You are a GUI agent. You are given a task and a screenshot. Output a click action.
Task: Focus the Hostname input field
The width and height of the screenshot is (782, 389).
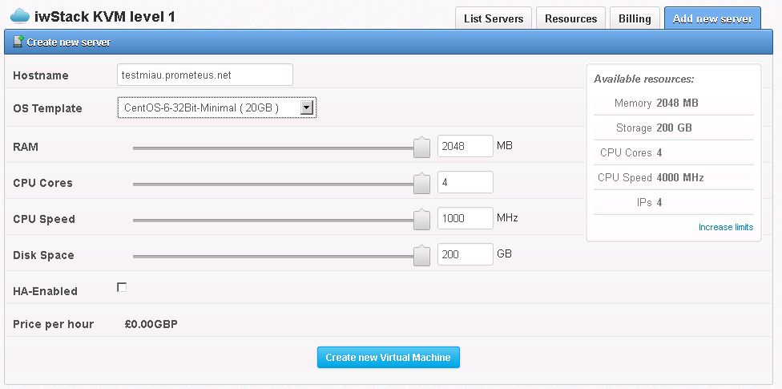pos(205,75)
